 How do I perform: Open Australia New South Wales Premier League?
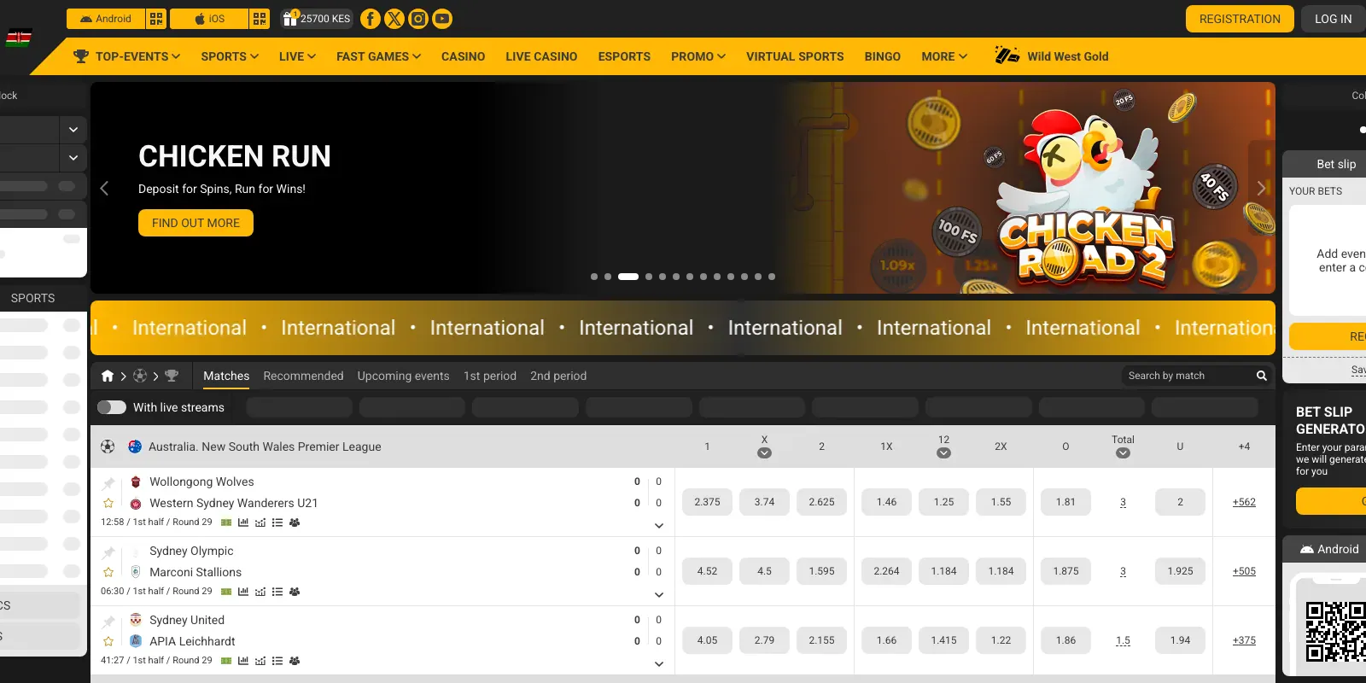tap(265, 447)
